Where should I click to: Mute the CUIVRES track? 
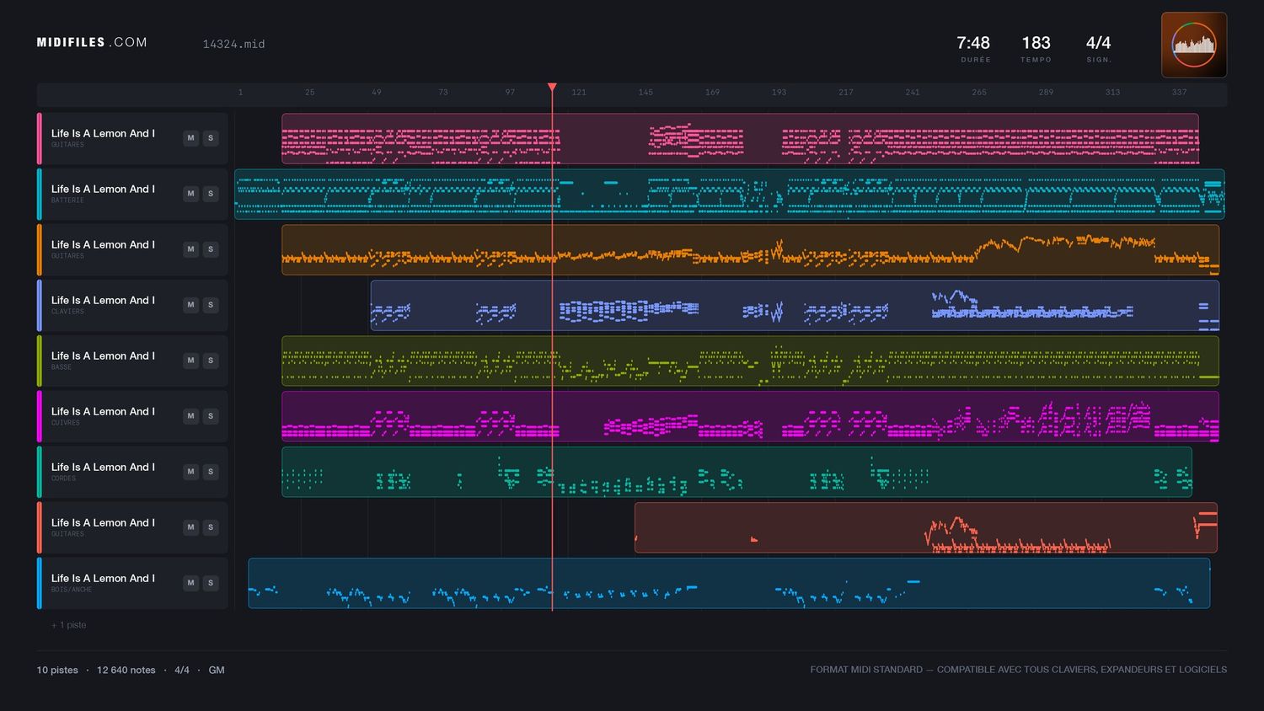[x=191, y=416]
